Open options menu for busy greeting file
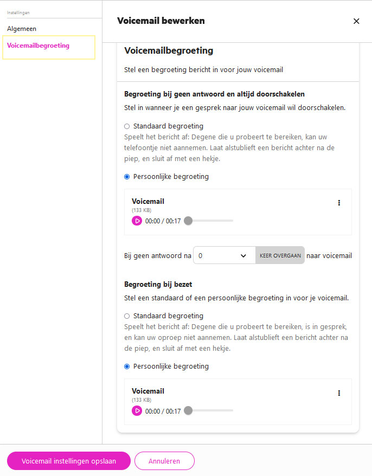Image resolution: width=372 pixels, height=476 pixels. tap(339, 393)
